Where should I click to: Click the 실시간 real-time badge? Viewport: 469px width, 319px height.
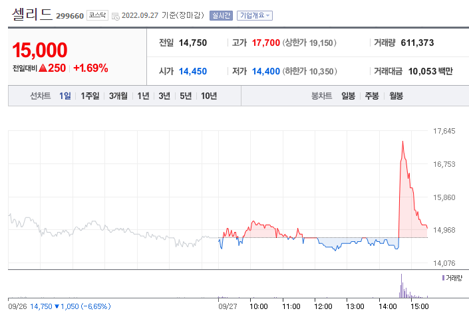pos(221,15)
